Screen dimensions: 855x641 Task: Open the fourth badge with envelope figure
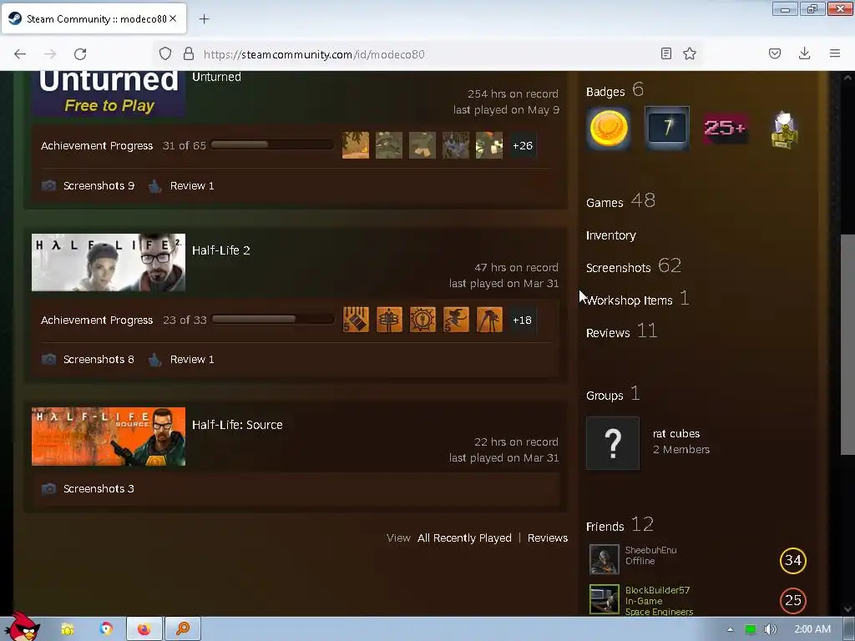pyautogui.click(x=783, y=129)
